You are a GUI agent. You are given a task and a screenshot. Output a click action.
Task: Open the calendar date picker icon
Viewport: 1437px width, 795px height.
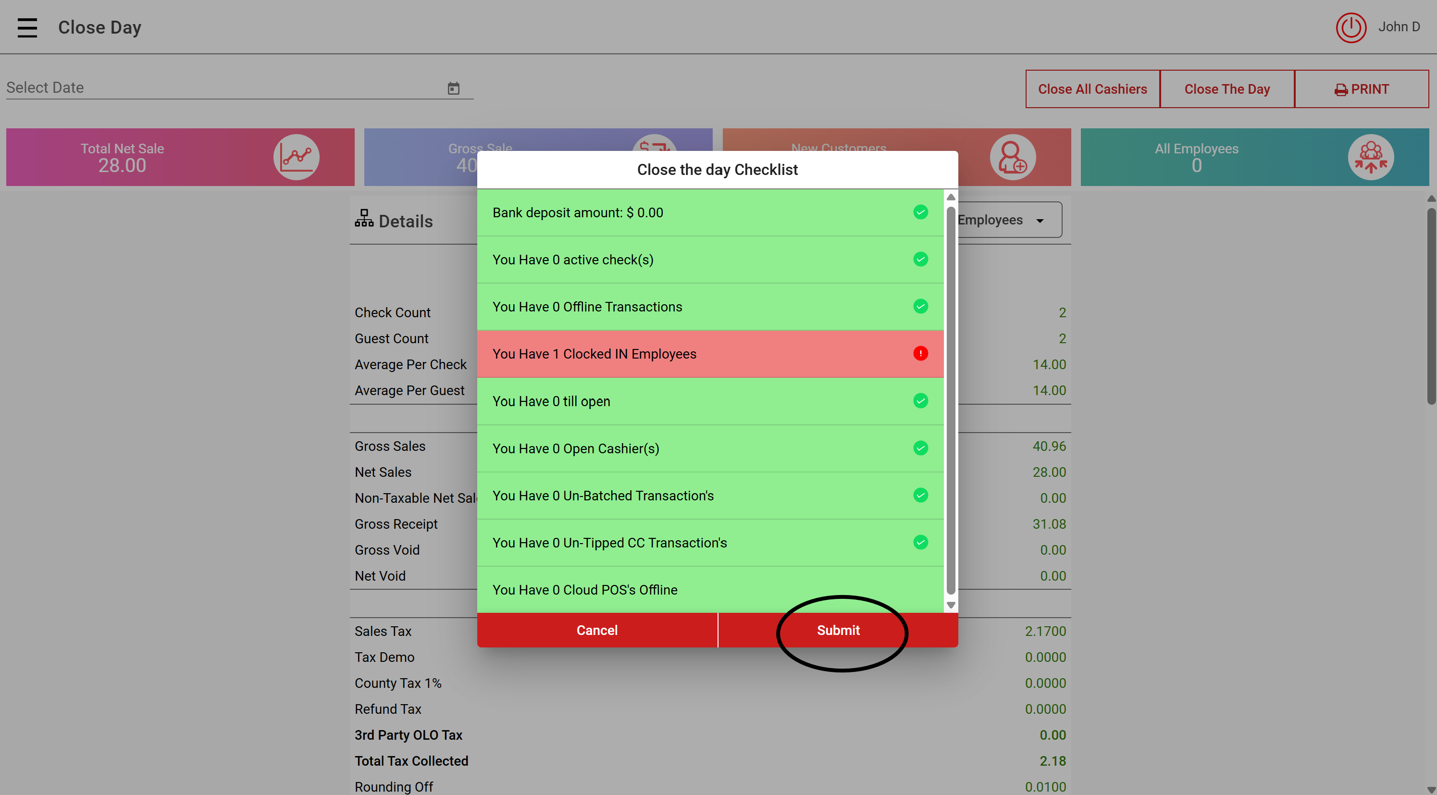453,88
